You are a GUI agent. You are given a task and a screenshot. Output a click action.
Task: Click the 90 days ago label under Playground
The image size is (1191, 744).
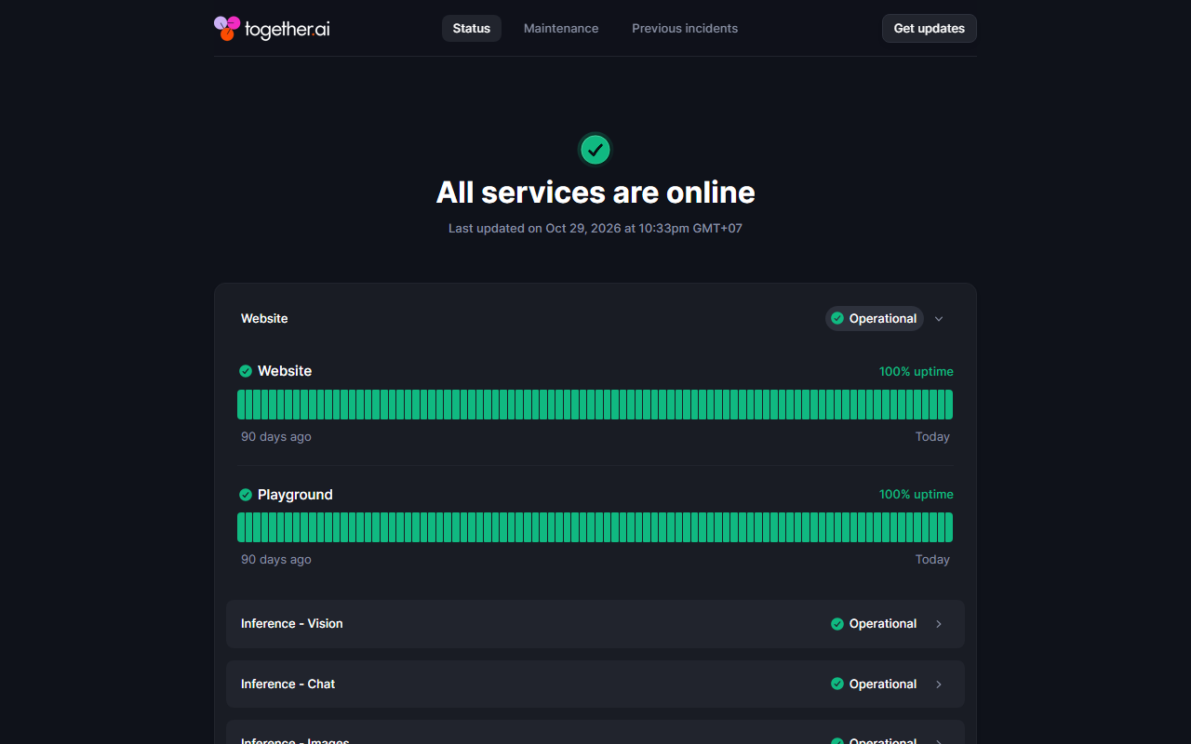276,560
